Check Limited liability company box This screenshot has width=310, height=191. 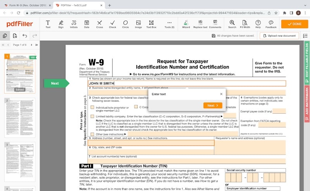coord(92,116)
